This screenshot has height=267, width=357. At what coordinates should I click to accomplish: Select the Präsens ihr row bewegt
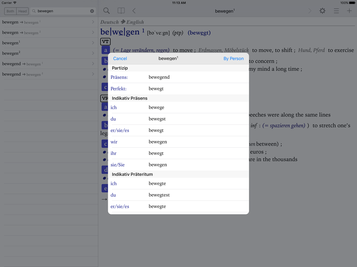pyautogui.click(x=178, y=153)
